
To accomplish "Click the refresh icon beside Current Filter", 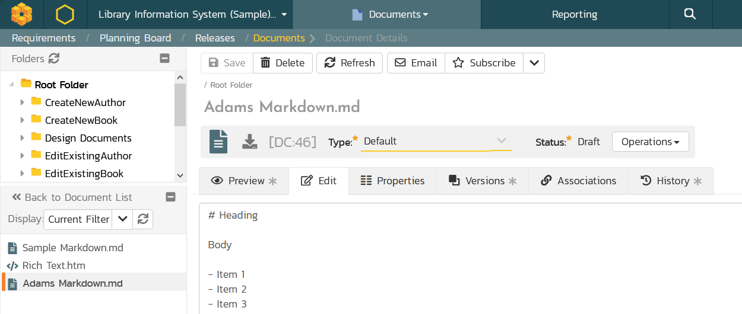I will click(142, 219).
